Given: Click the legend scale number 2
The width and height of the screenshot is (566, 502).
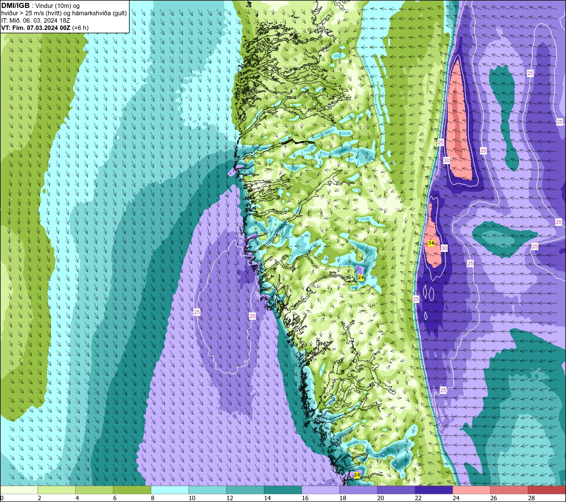Looking at the screenshot, I should [40, 498].
